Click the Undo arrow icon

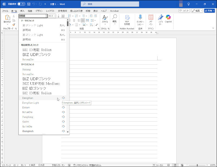tap(34, 4)
